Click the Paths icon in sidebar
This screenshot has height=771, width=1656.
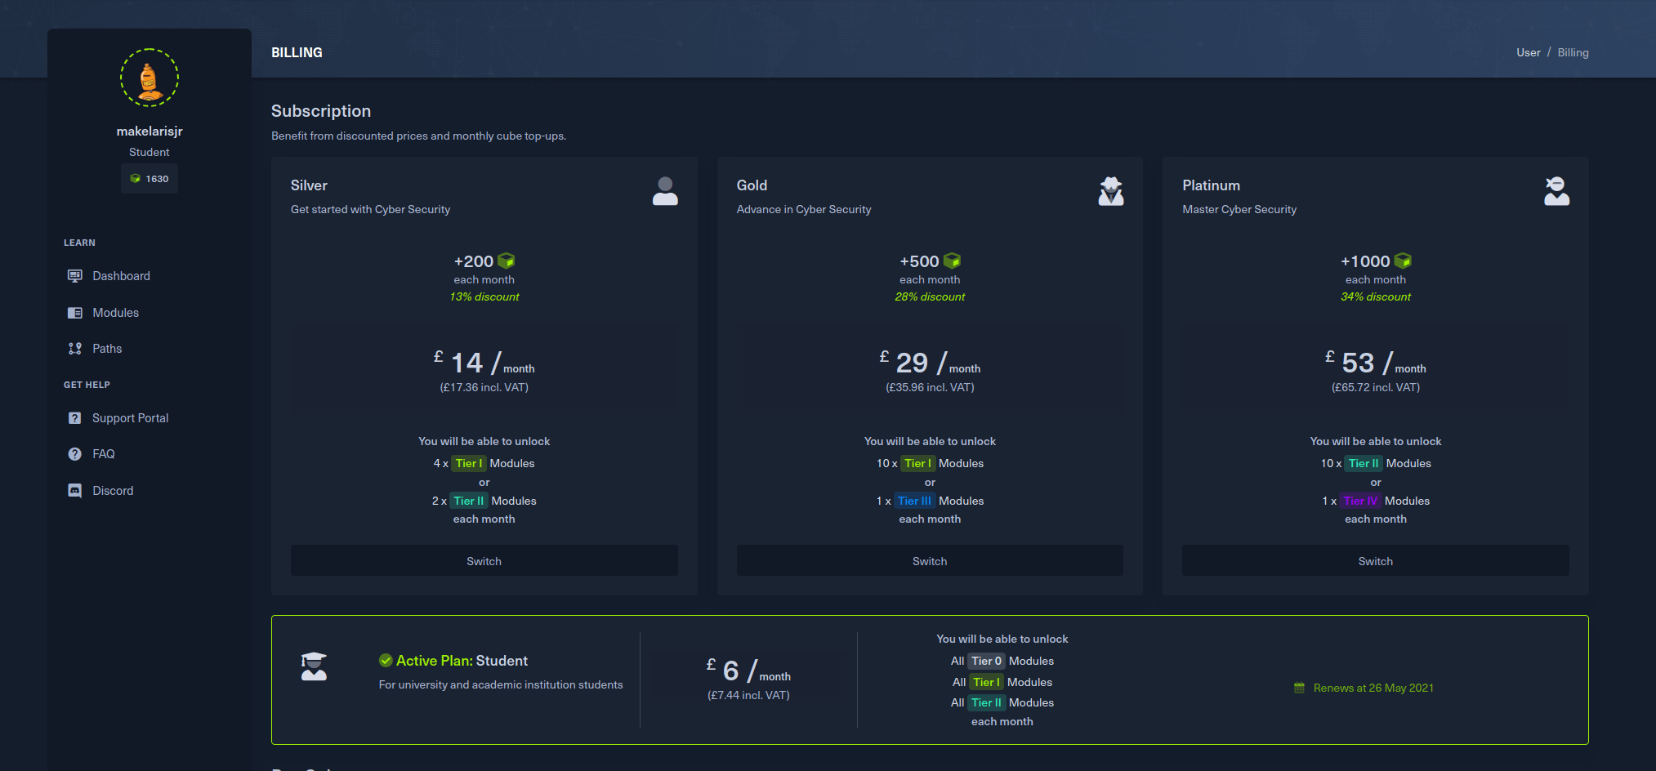pos(75,349)
